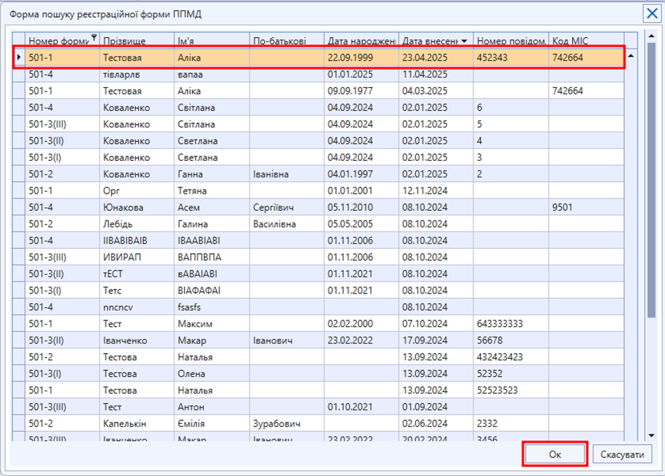Select the name cell Антон
The width and height of the screenshot is (665, 476).
212,407
